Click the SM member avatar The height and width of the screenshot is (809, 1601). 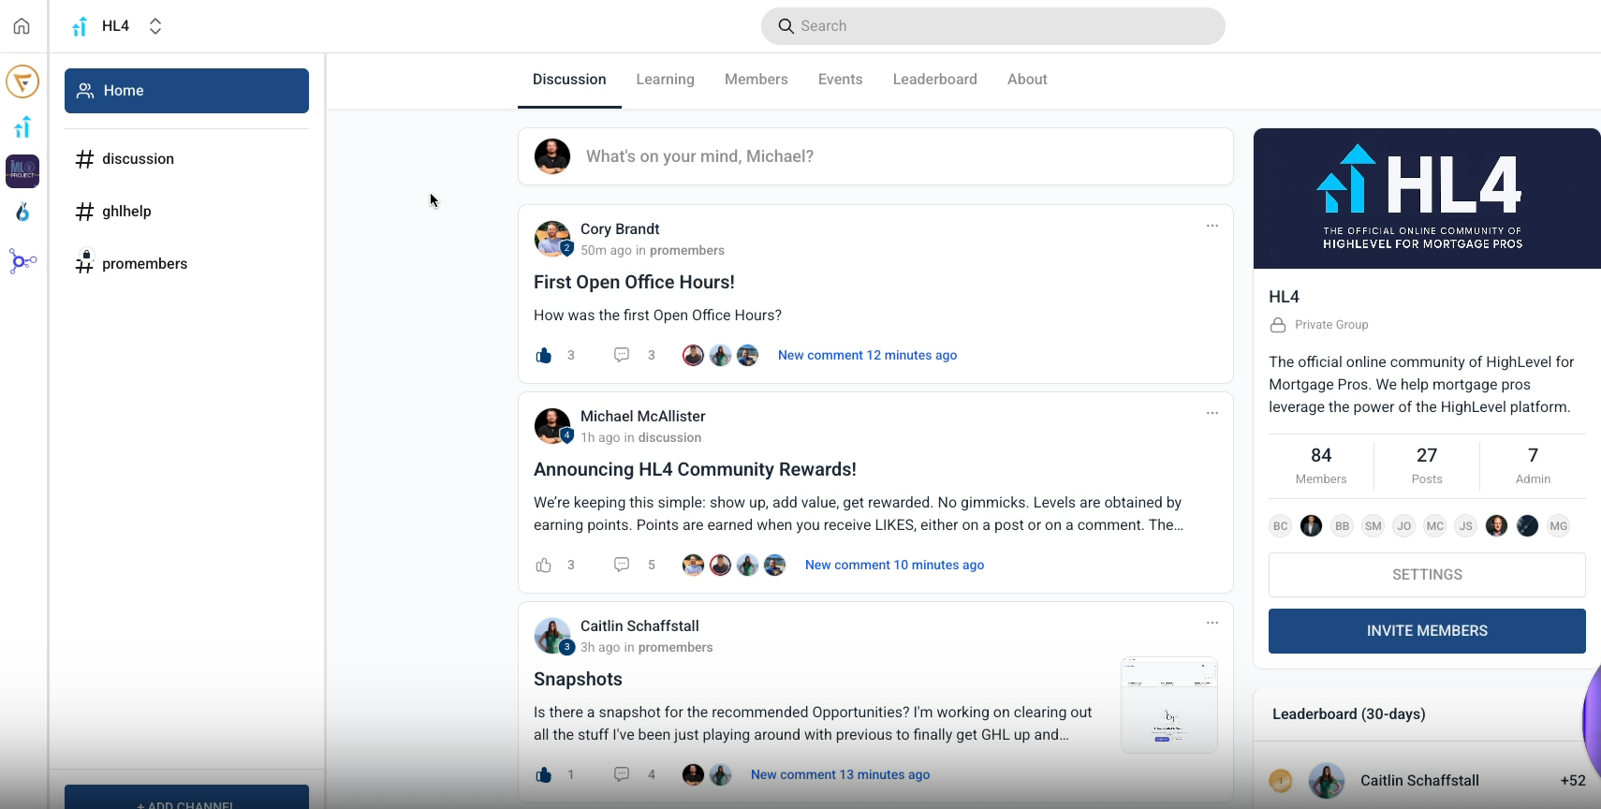click(1373, 526)
